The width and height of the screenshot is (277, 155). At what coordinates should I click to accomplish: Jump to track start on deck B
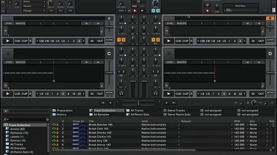[167, 31]
